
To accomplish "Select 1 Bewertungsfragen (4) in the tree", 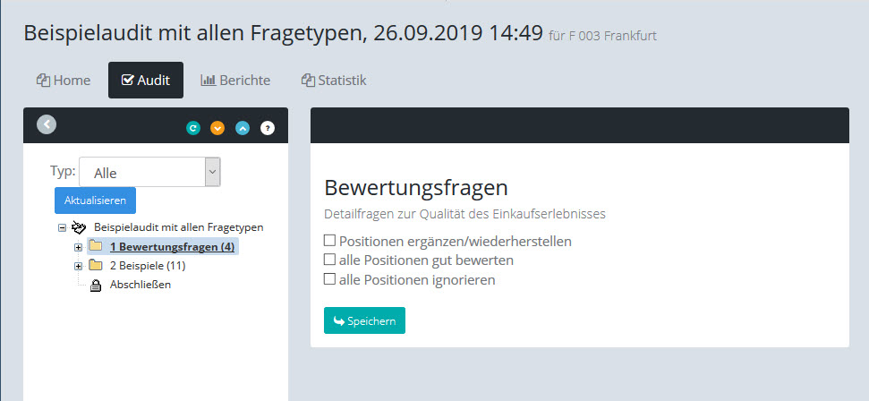I will tap(172, 247).
